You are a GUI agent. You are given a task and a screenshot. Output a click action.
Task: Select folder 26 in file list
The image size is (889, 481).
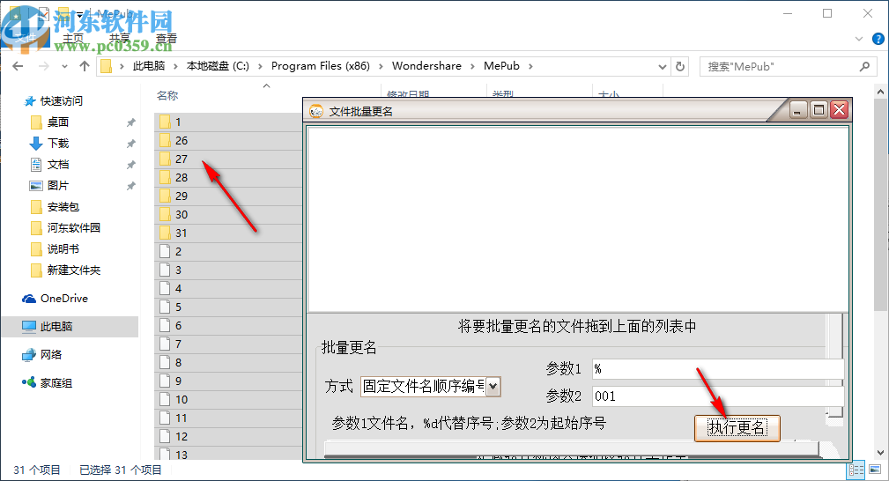pyautogui.click(x=228, y=141)
